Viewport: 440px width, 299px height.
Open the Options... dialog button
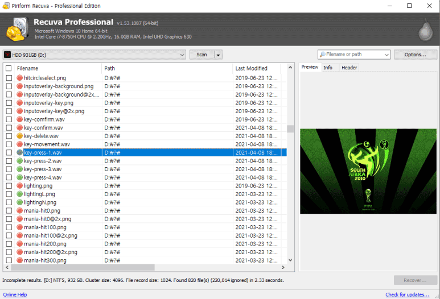[416, 55]
